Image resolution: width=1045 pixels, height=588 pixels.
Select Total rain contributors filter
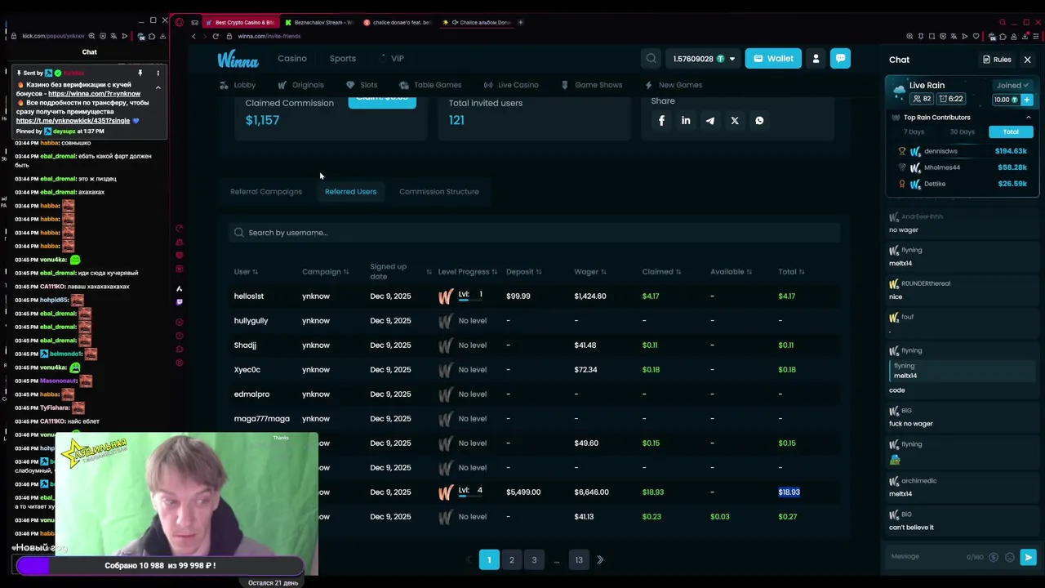pos(1011,131)
